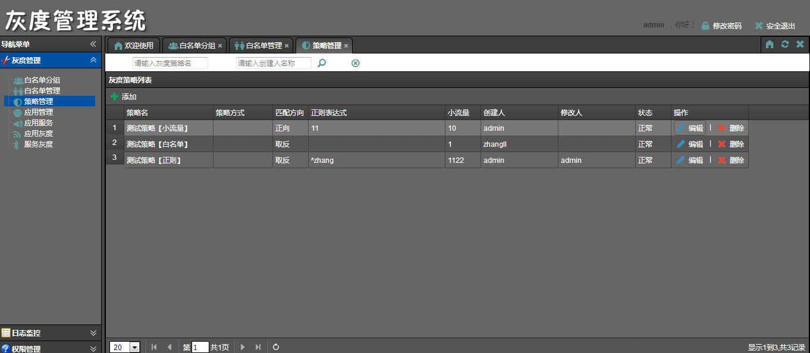The image size is (810, 353).
Task: Click the page number input box
Action: point(200,347)
